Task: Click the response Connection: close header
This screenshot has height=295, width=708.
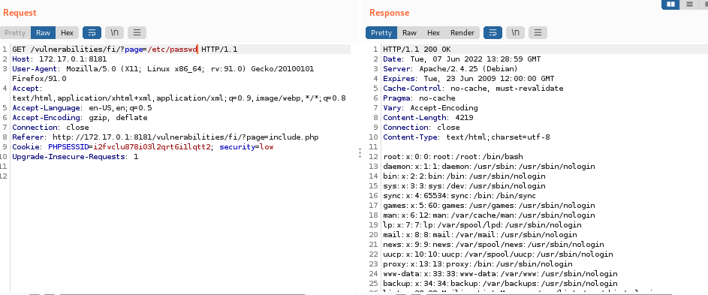Action: click(x=421, y=128)
